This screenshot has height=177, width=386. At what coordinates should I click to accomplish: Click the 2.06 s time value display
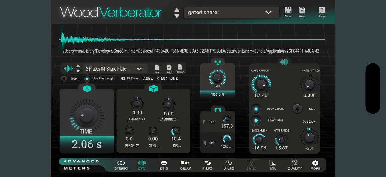[x=87, y=144]
